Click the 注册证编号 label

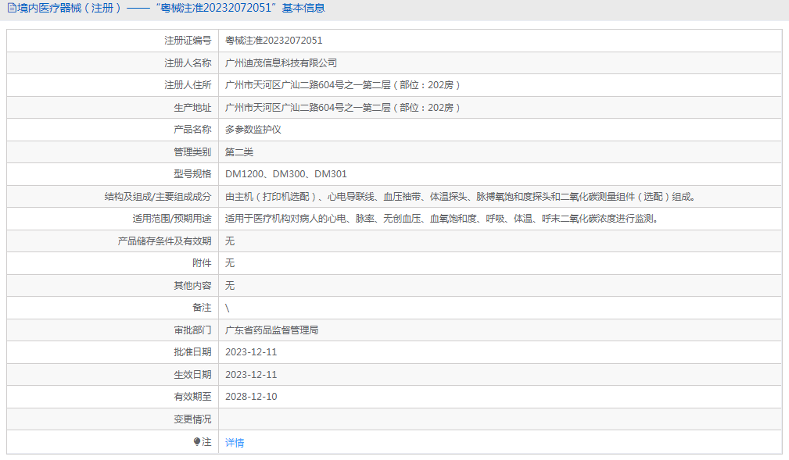[188, 40]
